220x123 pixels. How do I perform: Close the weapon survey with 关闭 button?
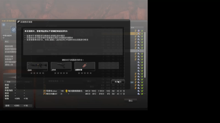(x=118, y=82)
